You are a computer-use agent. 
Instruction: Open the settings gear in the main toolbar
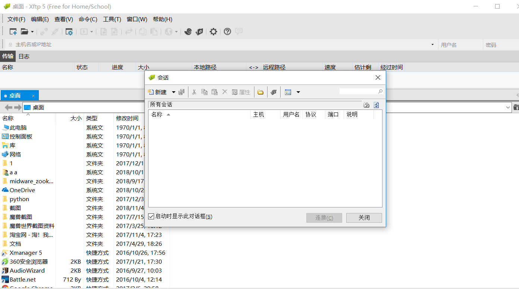pyautogui.click(x=213, y=32)
